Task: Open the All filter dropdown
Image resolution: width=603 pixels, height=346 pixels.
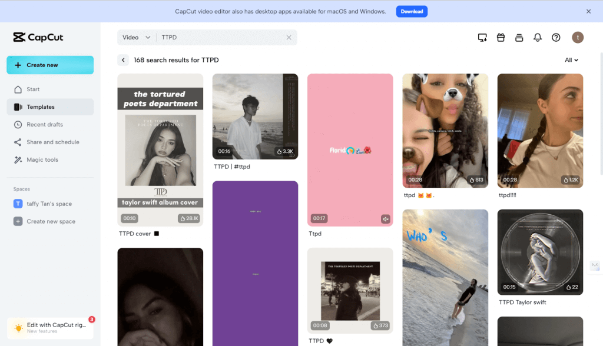Action: 571,60
